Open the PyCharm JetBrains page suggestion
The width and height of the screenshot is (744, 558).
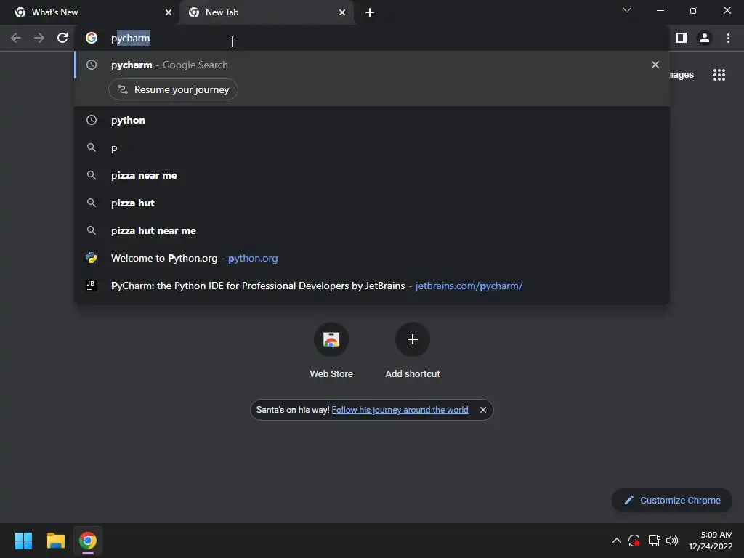[x=372, y=286]
